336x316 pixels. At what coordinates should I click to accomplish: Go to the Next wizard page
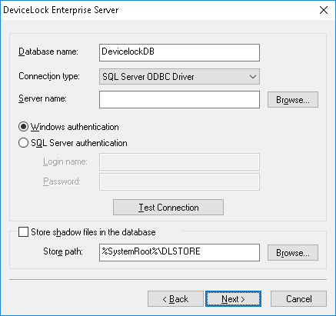tap(233, 299)
